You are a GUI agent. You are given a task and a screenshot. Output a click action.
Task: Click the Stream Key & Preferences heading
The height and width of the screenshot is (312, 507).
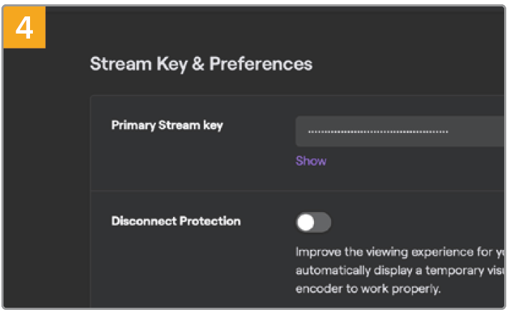tap(201, 64)
